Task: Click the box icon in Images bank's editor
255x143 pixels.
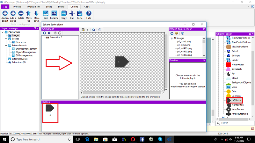Action: pyautogui.click(x=176, y=33)
